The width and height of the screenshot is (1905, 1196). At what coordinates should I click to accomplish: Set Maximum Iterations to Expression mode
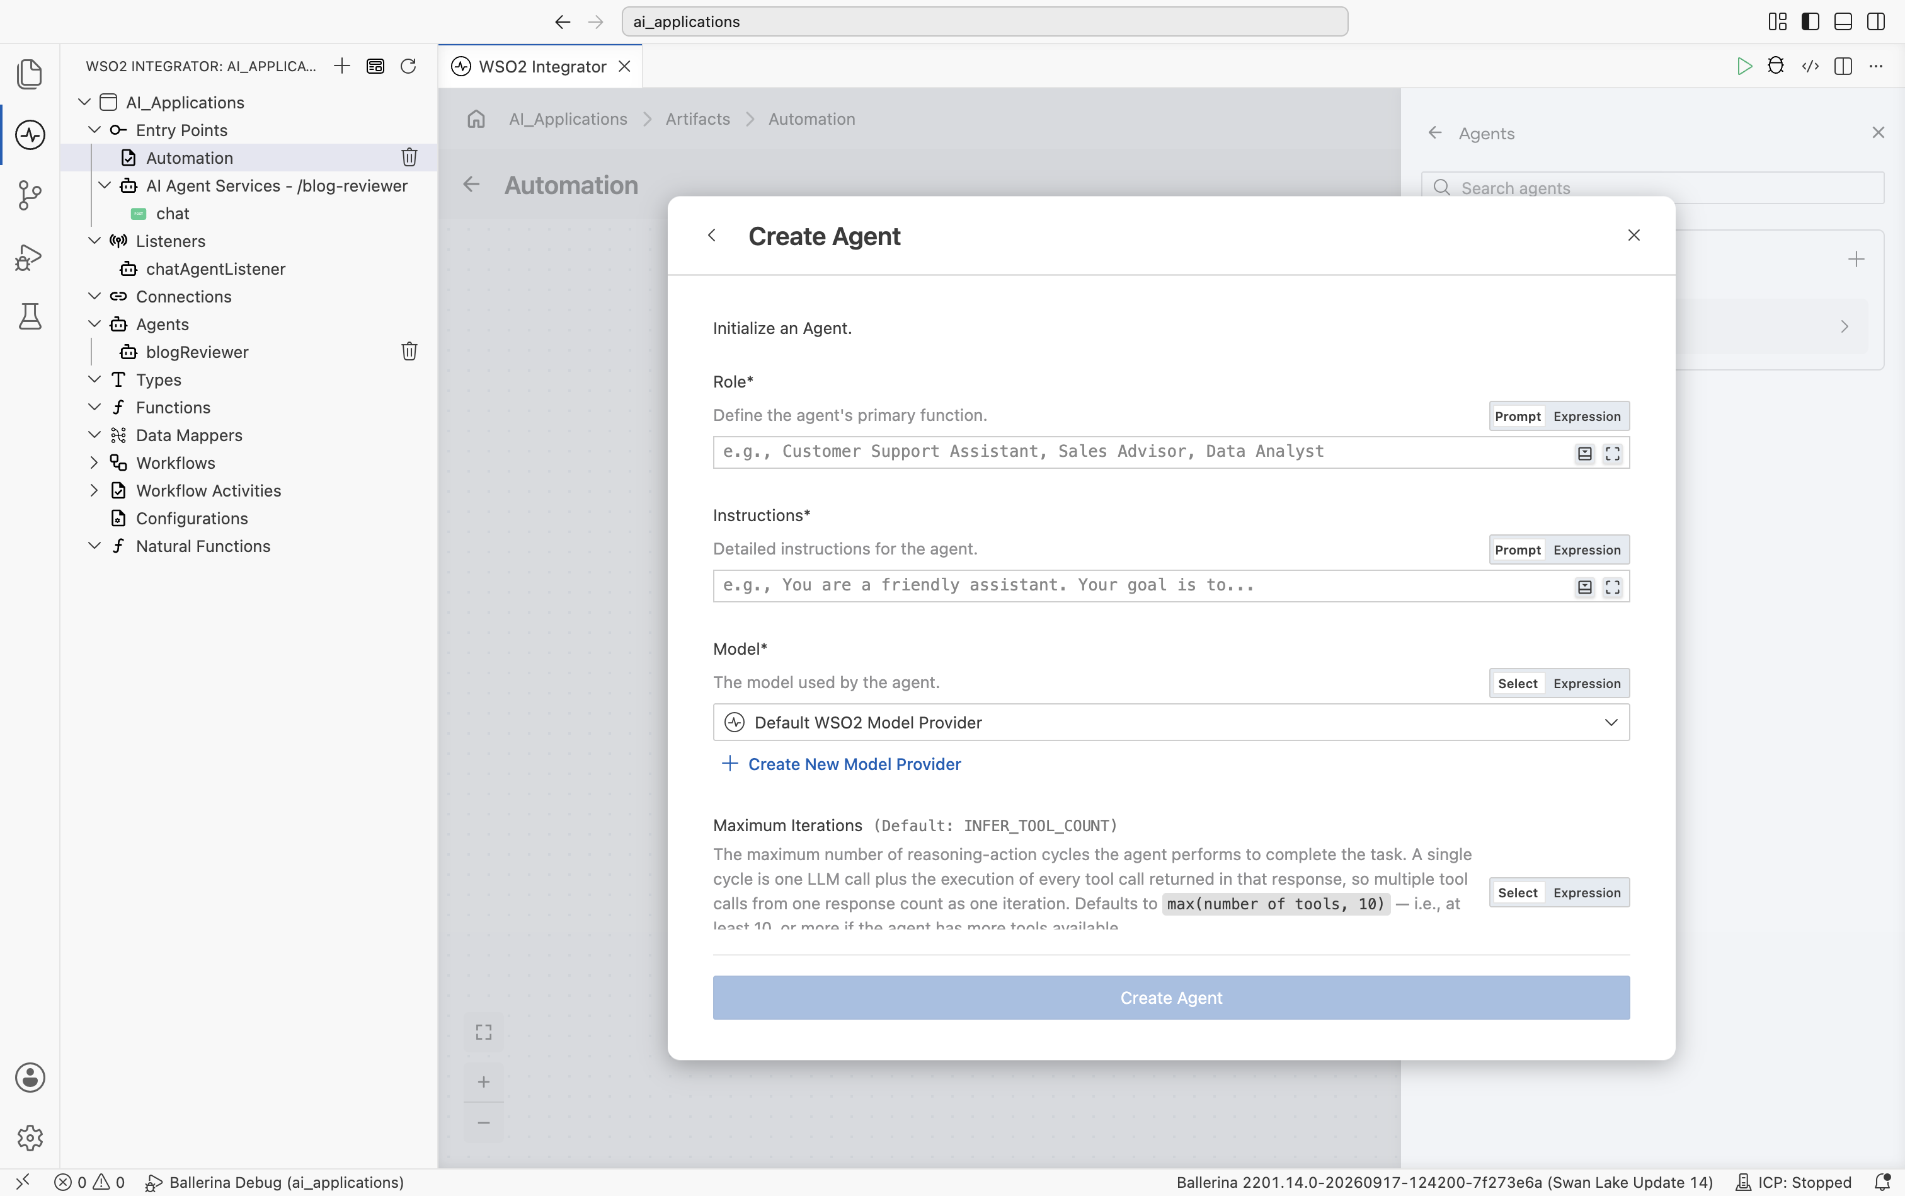click(x=1586, y=892)
